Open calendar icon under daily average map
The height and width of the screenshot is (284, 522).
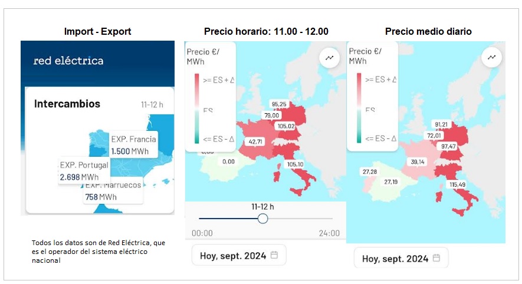tap(436, 258)
